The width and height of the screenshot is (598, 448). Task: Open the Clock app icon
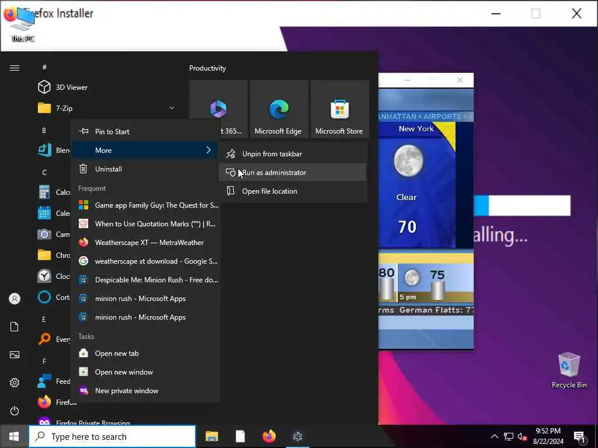(44, 276)
